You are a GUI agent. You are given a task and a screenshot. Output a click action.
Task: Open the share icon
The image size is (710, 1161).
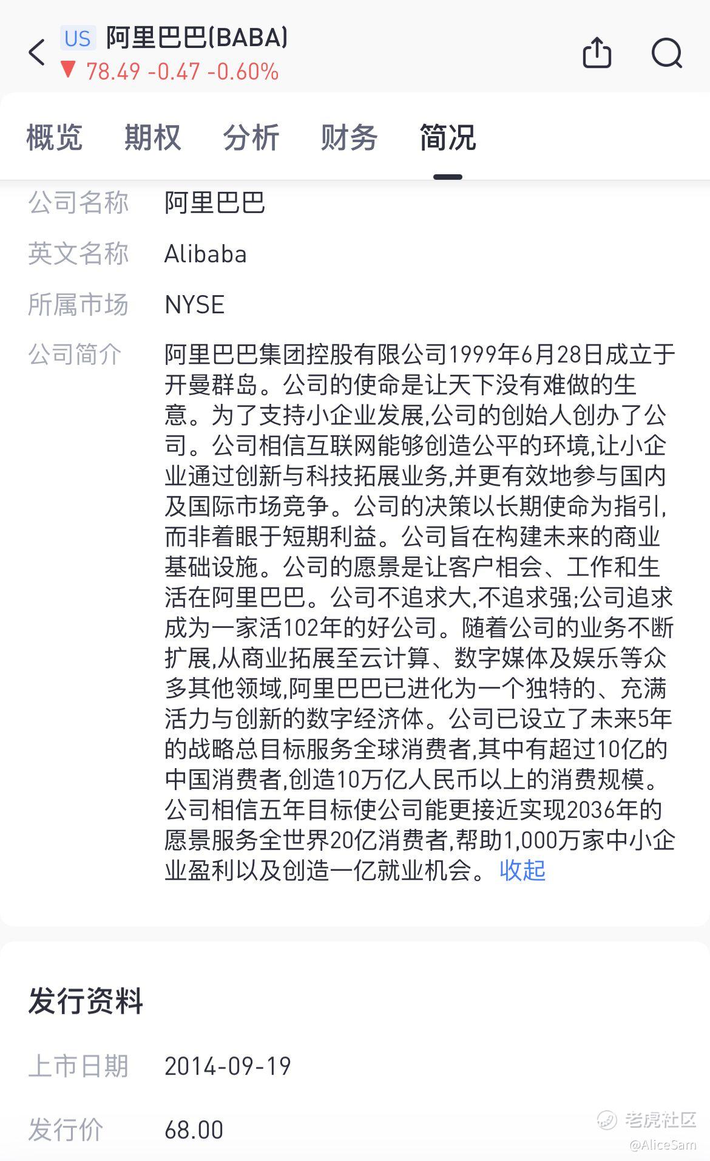(x=597, y=52)
